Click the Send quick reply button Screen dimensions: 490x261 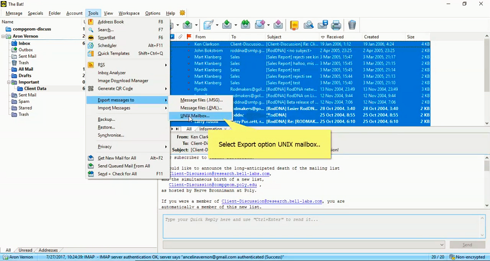click(x=467, y=245)
